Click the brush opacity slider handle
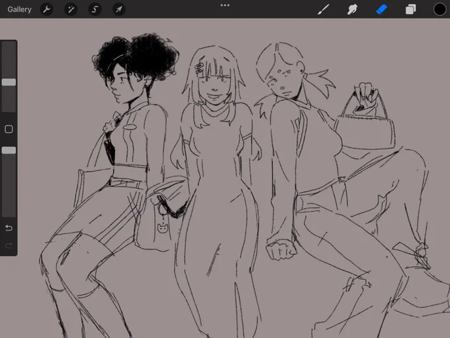The width and height of the screenshot is (450, 338). coord(9,150)
